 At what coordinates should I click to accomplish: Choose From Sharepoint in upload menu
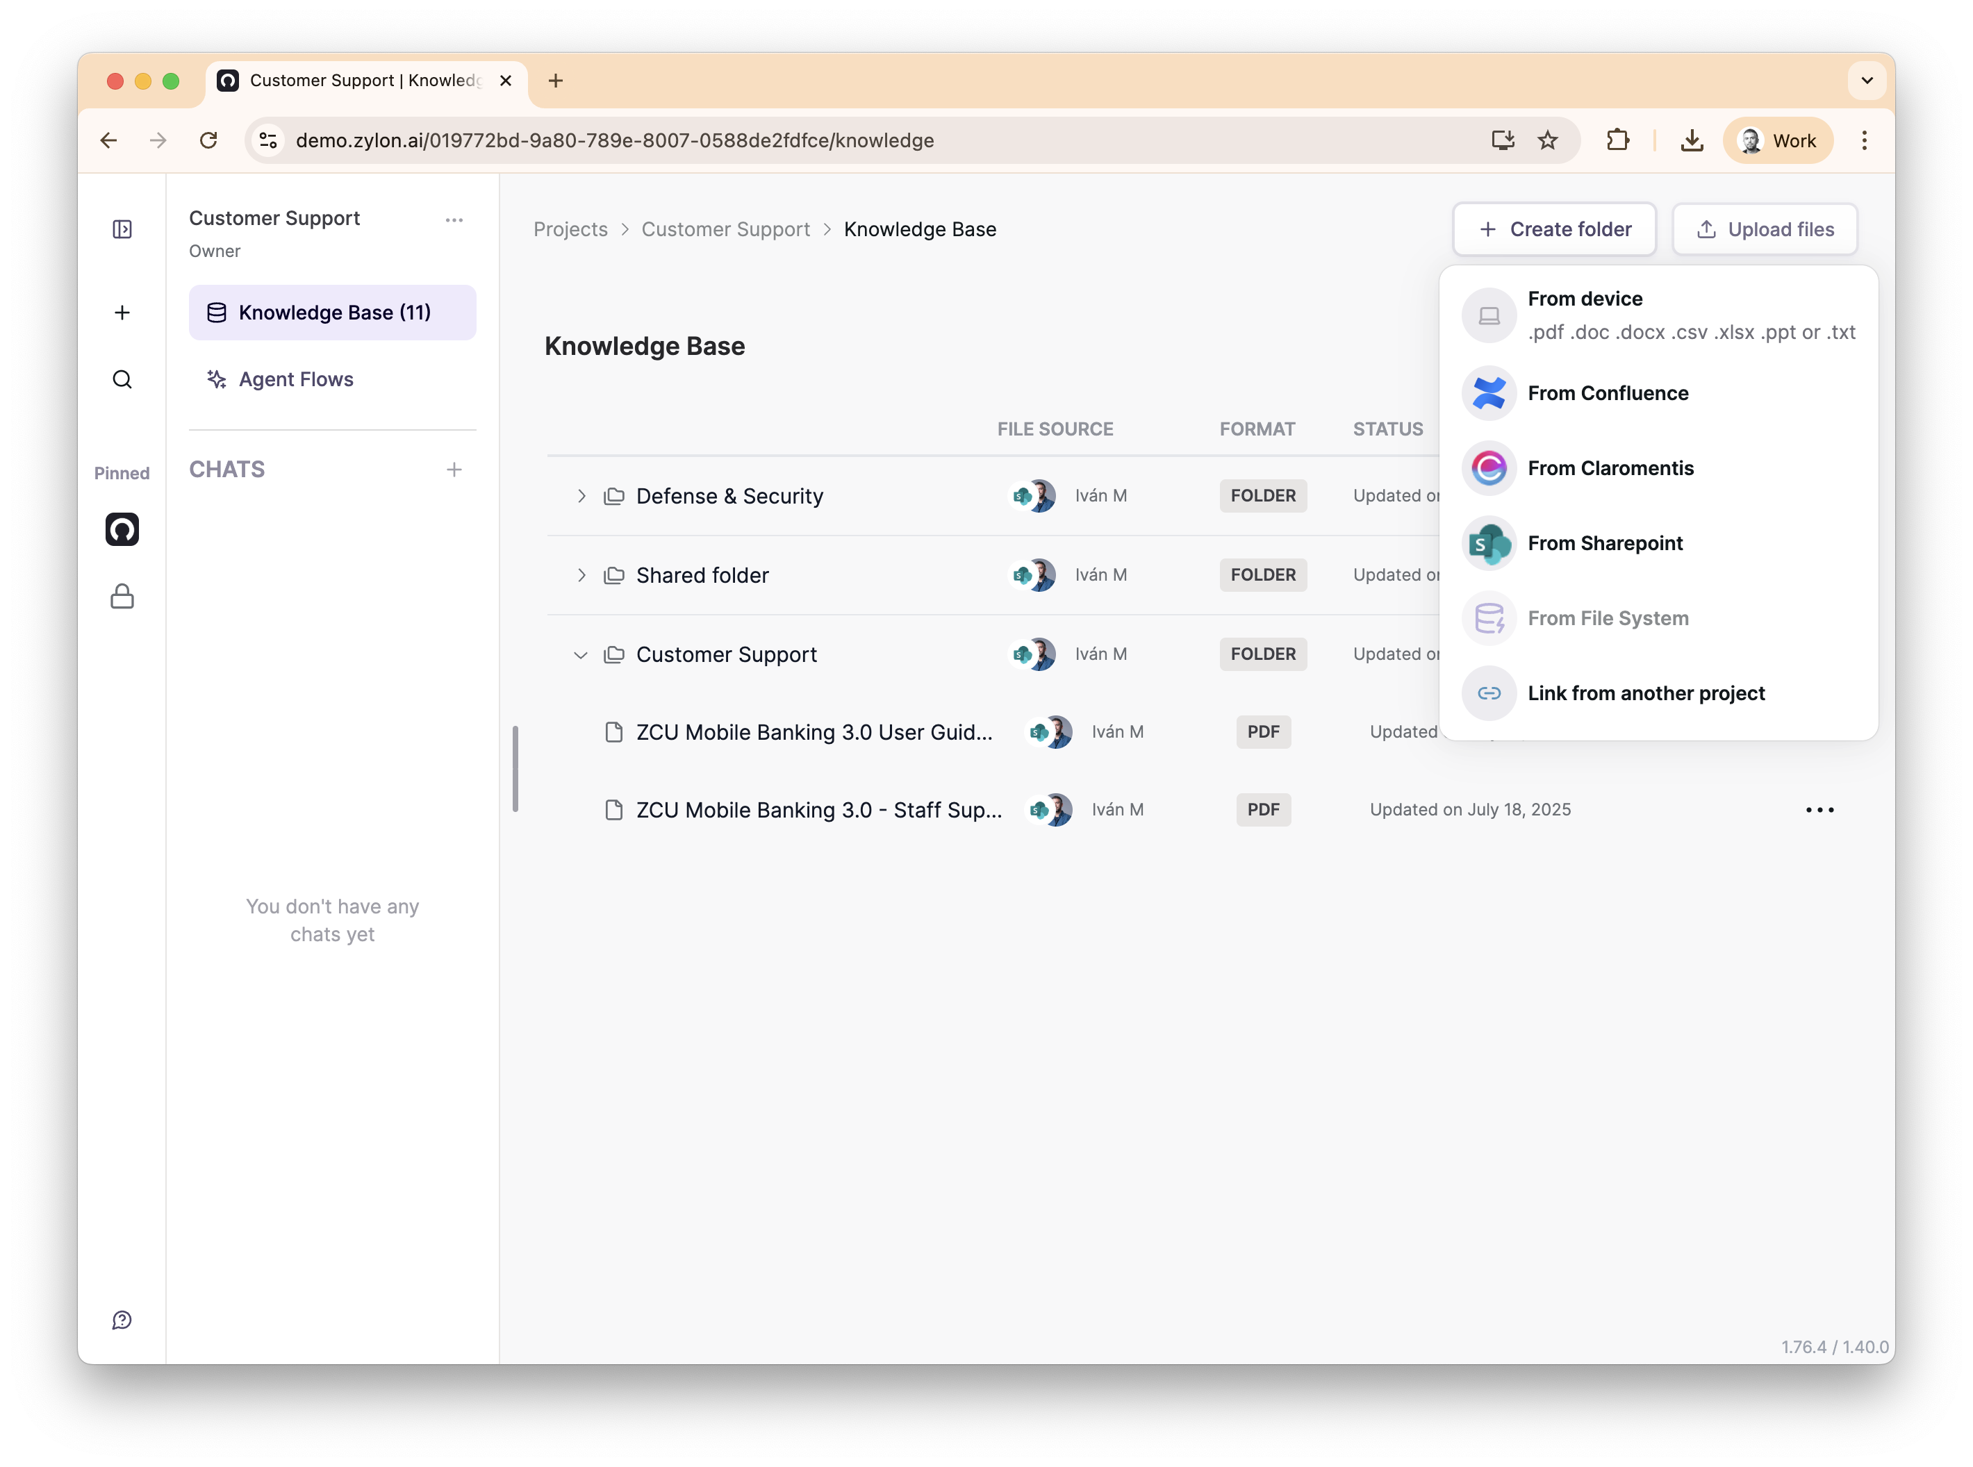pyautogui.click(x=1605, y=543)
